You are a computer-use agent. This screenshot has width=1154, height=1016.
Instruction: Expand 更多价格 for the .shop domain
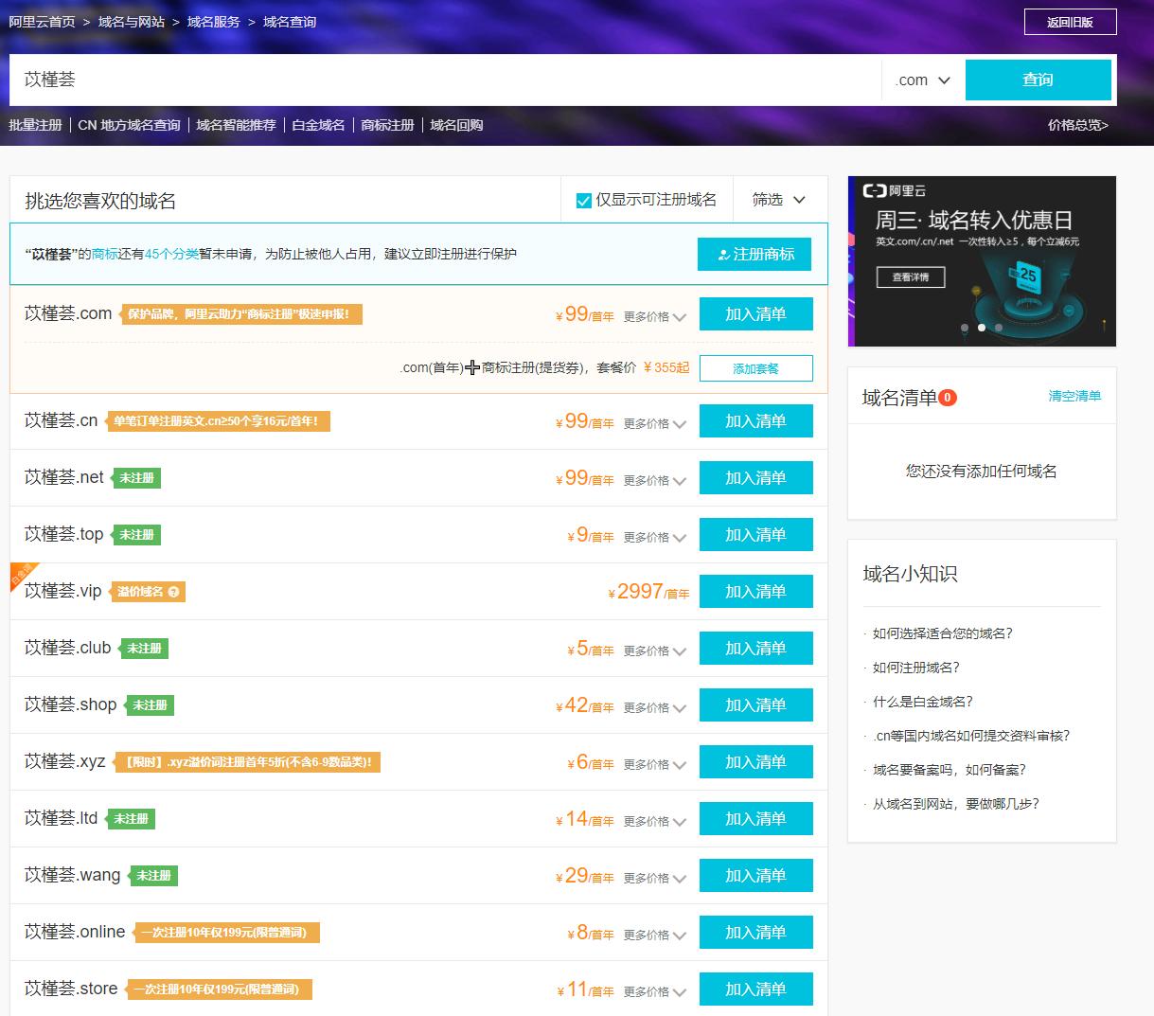654,708
